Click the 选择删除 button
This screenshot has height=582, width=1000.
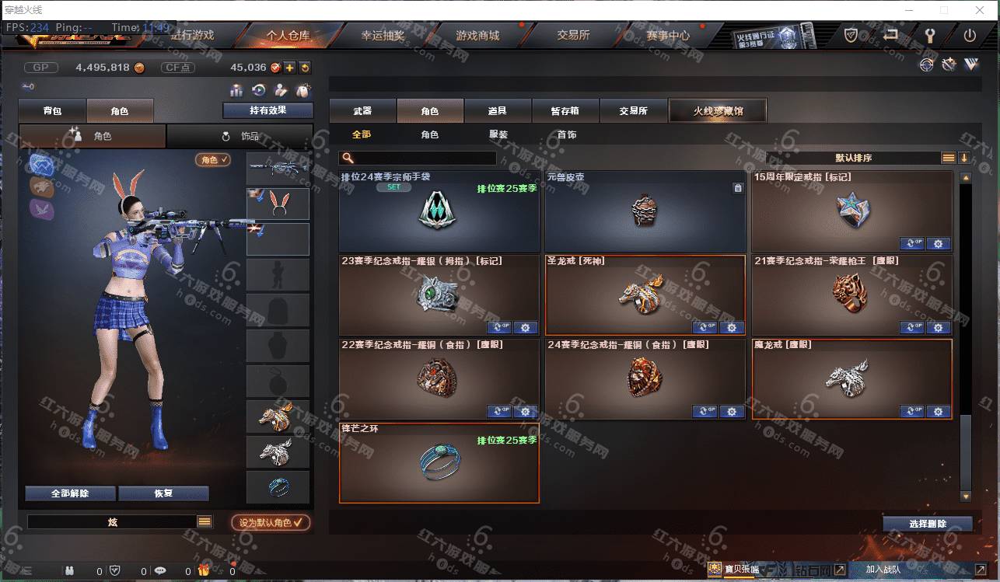[928, 524]
